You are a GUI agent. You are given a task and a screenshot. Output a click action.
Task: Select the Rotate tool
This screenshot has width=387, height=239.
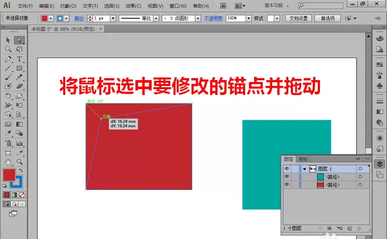tap(8, 96)
